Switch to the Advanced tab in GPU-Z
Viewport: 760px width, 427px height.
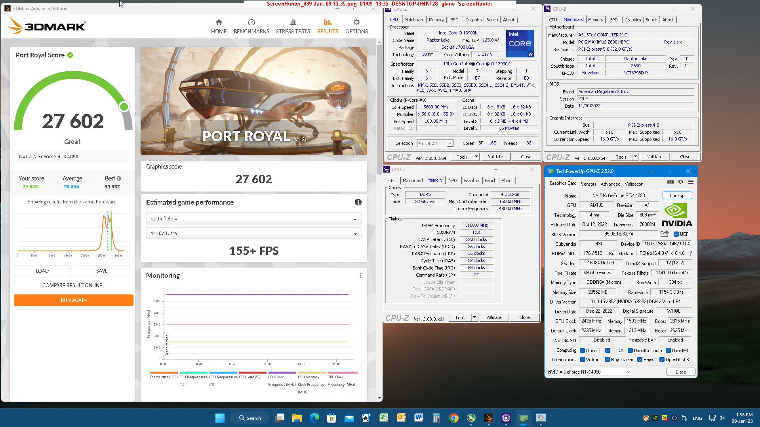[610, 184]
